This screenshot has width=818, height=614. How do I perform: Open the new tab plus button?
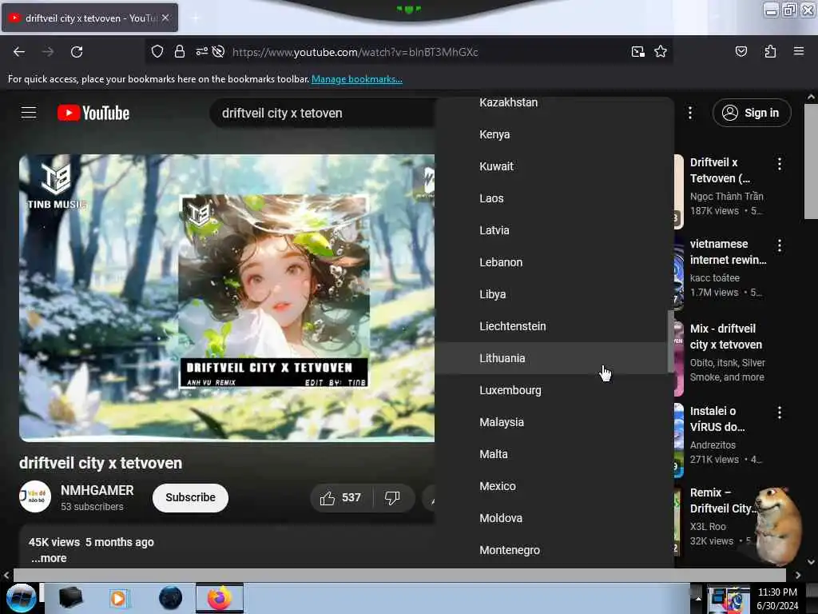tap(195, 18)
